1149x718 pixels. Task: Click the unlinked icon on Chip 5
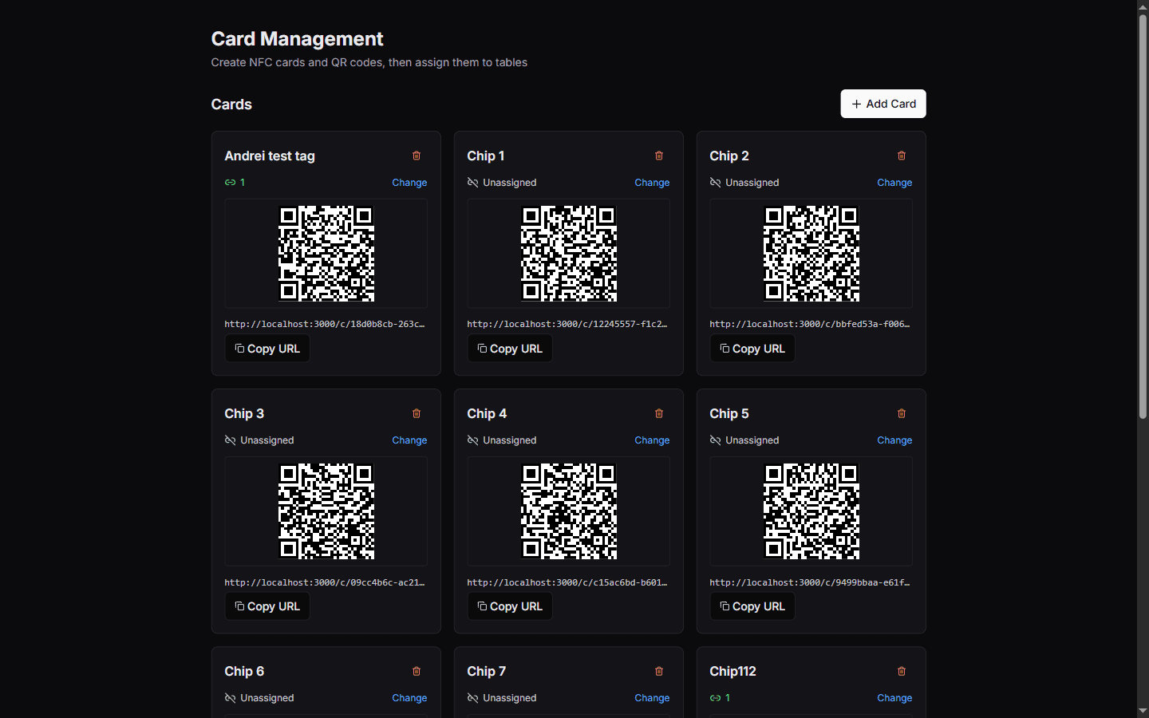[x=715, y=440]
